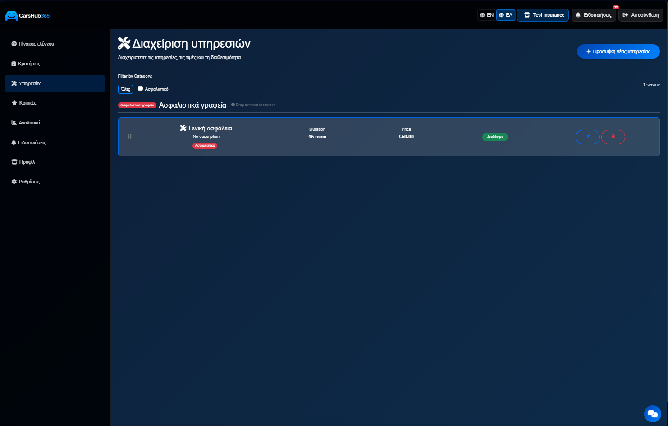Switch language to EN

(486, 15)
